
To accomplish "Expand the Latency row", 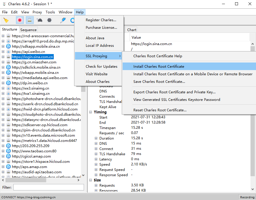I will [x=96, y=159].
